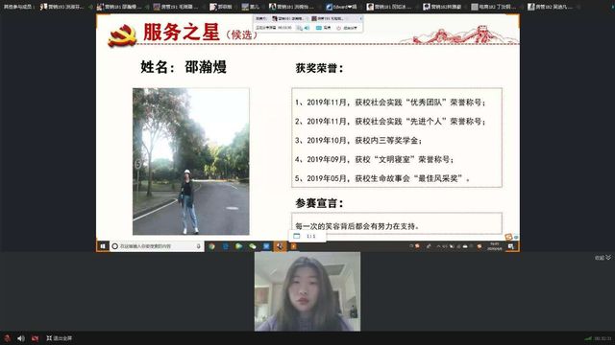Click the award line mentioning 先进个人

(390, 122)
